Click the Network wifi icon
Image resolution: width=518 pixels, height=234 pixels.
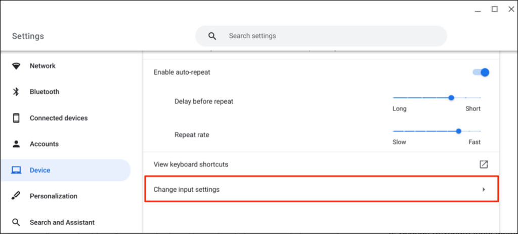16,66
